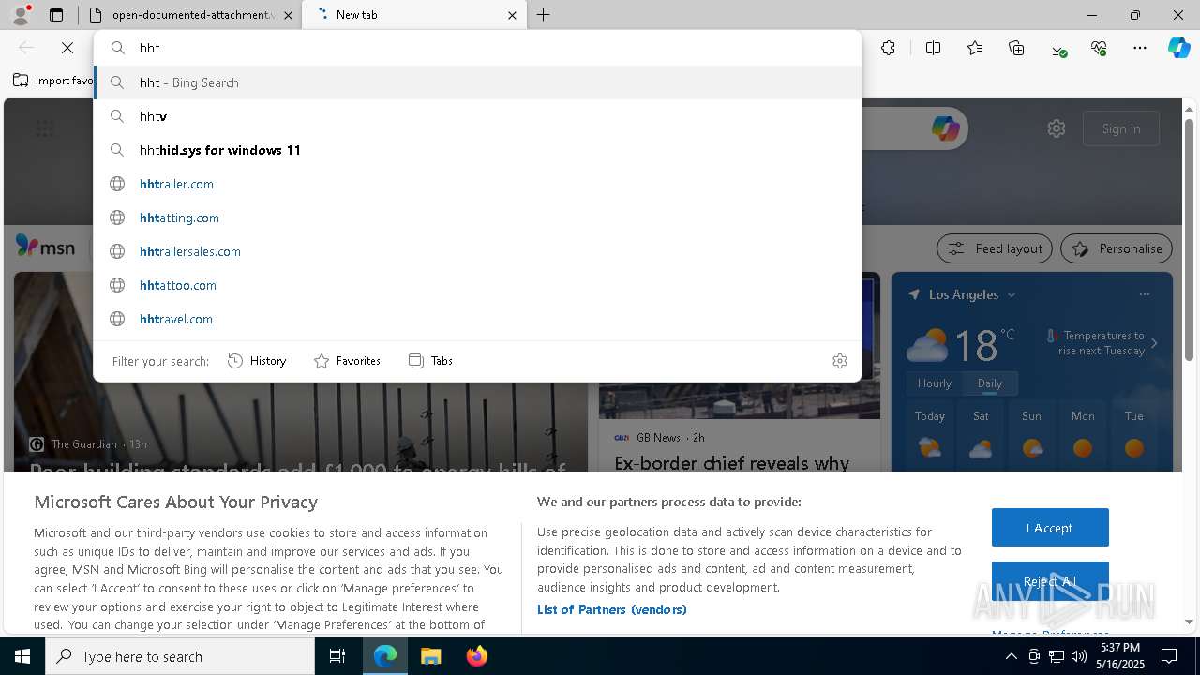Click the Sign in button
Screen dimensions: 1200x675
click(x=1121, y=128)
